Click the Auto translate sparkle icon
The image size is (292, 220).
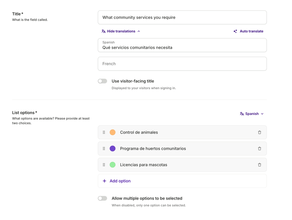point(235,31)
